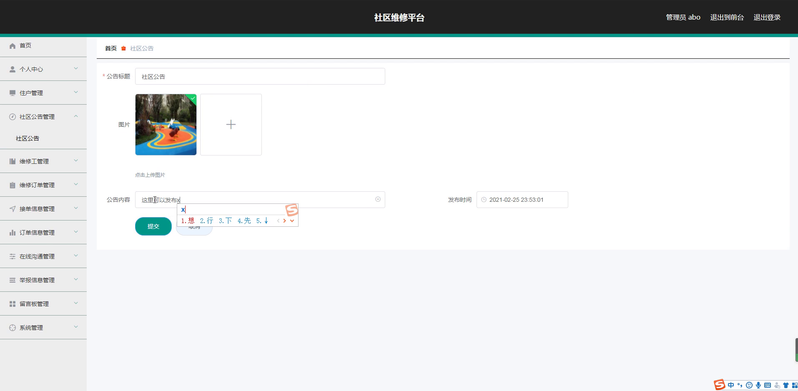Click the sliders icon beside 在线沟通管理

13,256
